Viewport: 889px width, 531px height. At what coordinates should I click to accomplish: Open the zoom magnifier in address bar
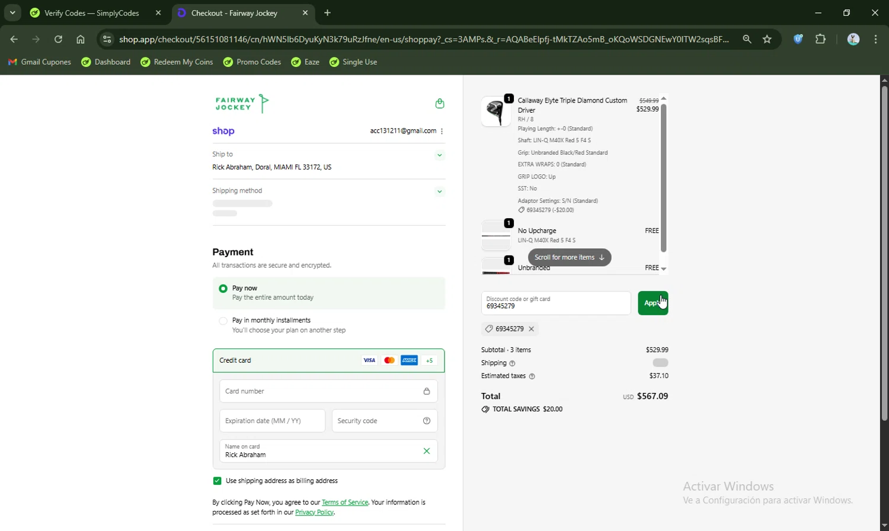(747, 39)
